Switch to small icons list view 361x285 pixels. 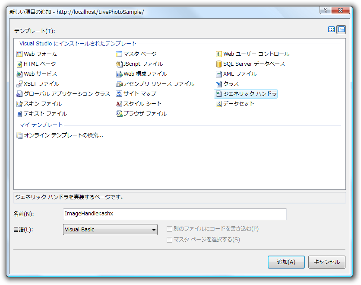341,29
